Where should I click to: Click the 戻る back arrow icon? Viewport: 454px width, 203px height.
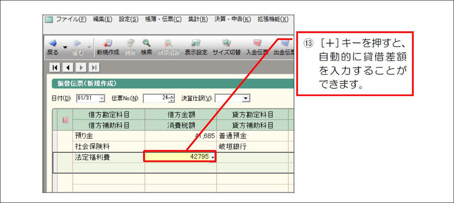tap(52, 44)
